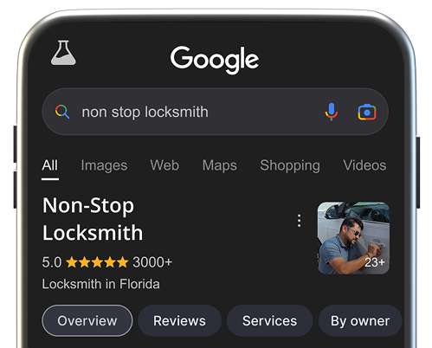This screenshot has width=432, height=348.
Task: Open Google Lens camera icon
Action: 367,112
